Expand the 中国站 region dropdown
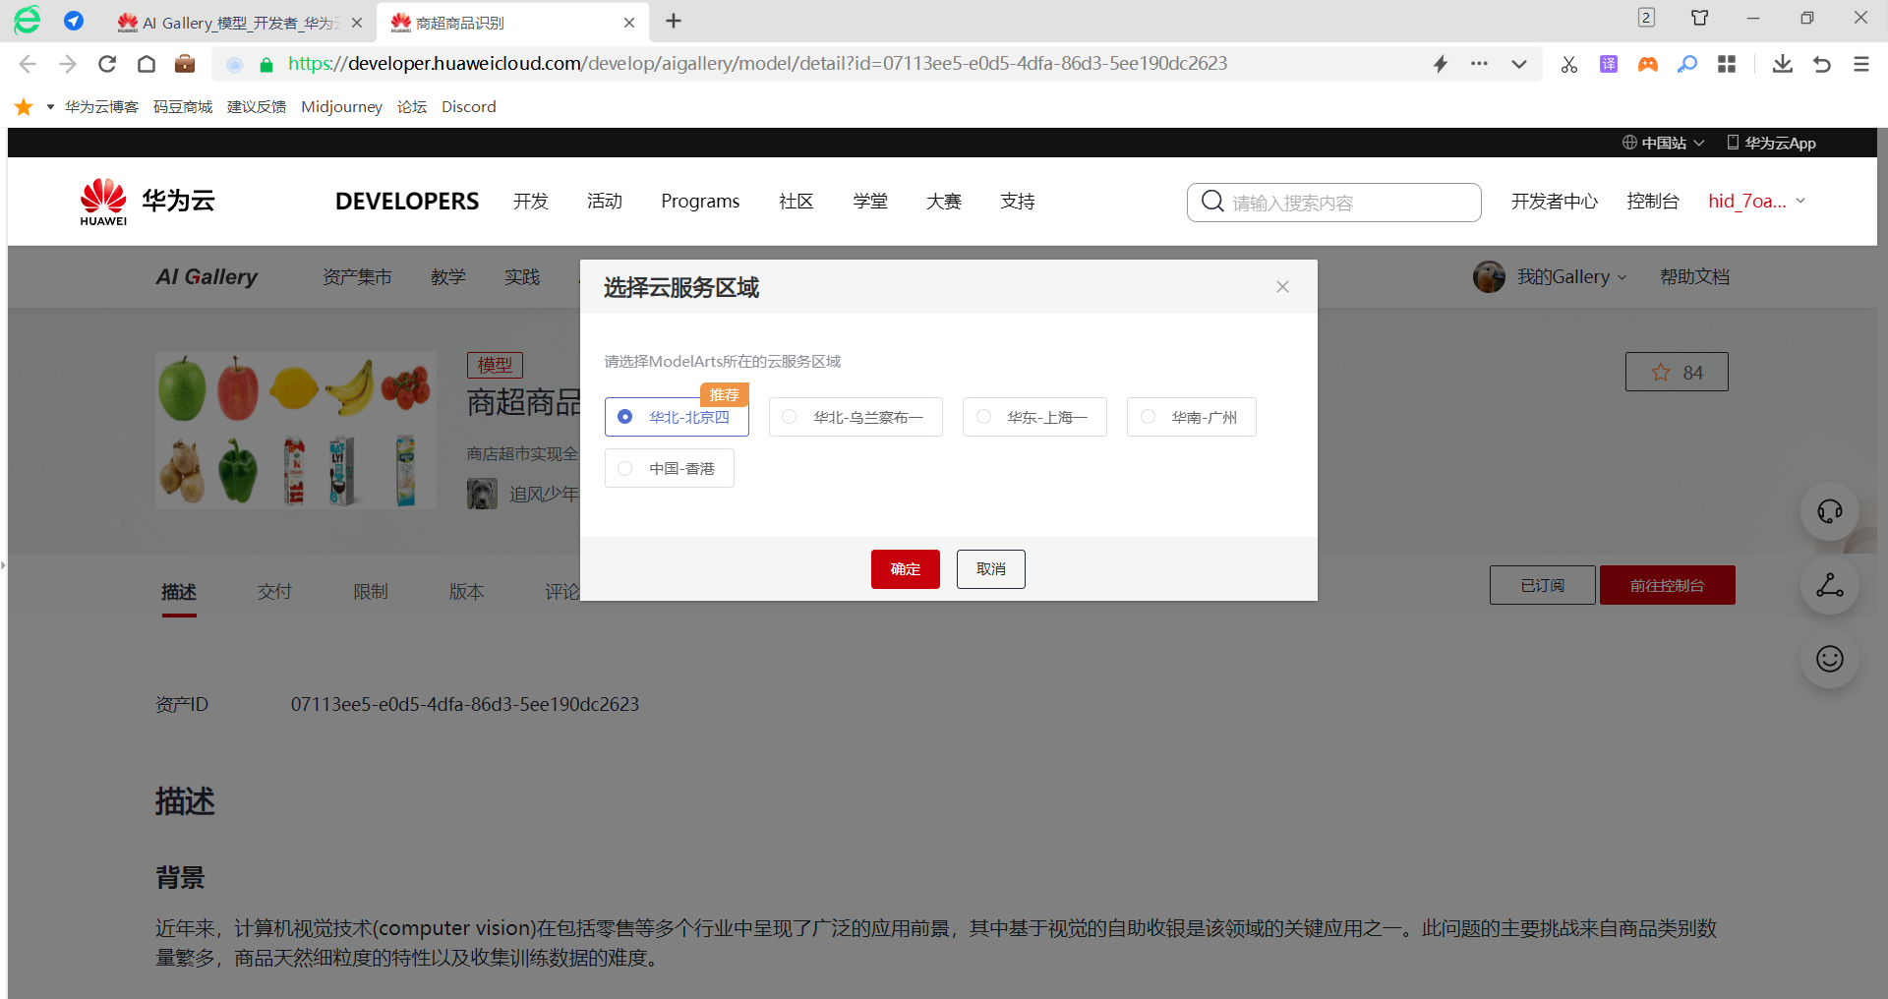1888x999 pixels. (1663, 144)
